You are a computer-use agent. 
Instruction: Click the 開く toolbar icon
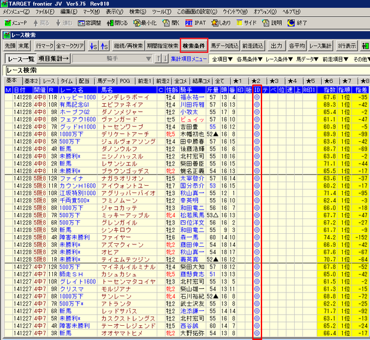tap(171, 23)
